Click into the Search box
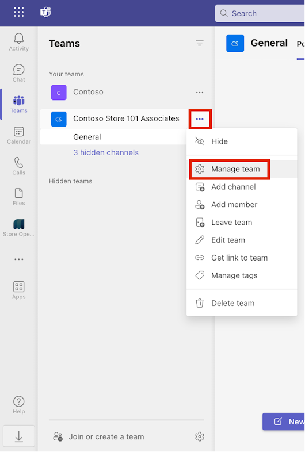This screenshot has width=305, height=452. tap(260, 13)
